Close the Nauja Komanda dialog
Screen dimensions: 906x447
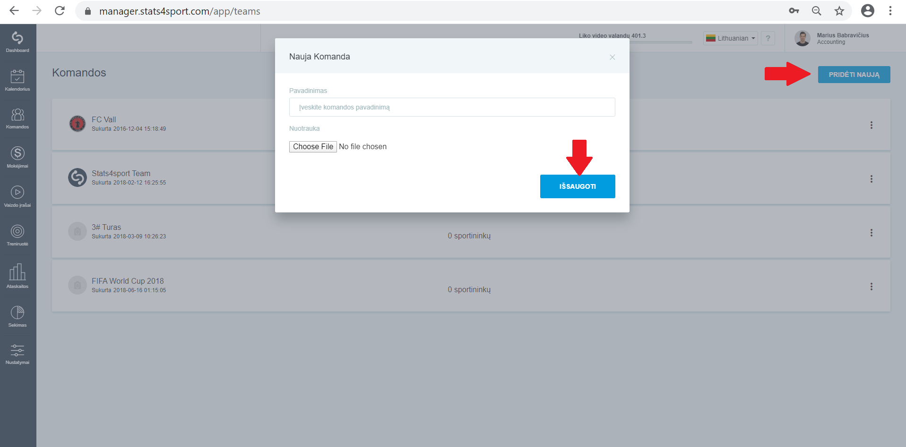612,57
